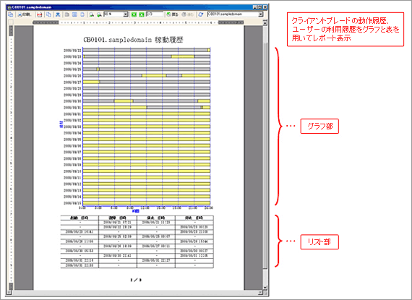Click the horizontal scrollbar left arrow
The width and height of the screenshot is (412, 300).
(x=10, y=292)
